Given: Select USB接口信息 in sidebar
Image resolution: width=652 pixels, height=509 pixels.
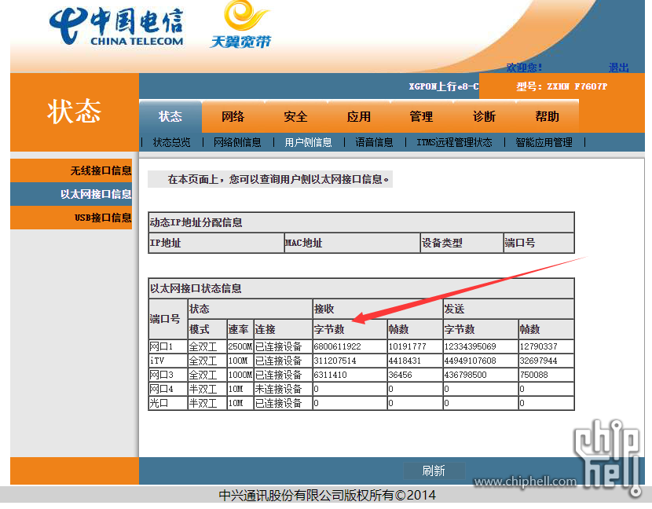Looking at the screenshot, I should pos(71,218).
